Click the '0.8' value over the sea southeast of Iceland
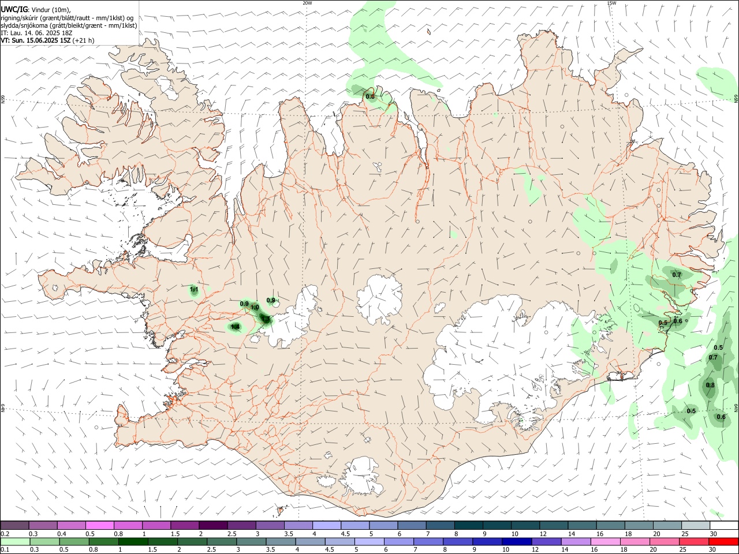 pos(710,385)
